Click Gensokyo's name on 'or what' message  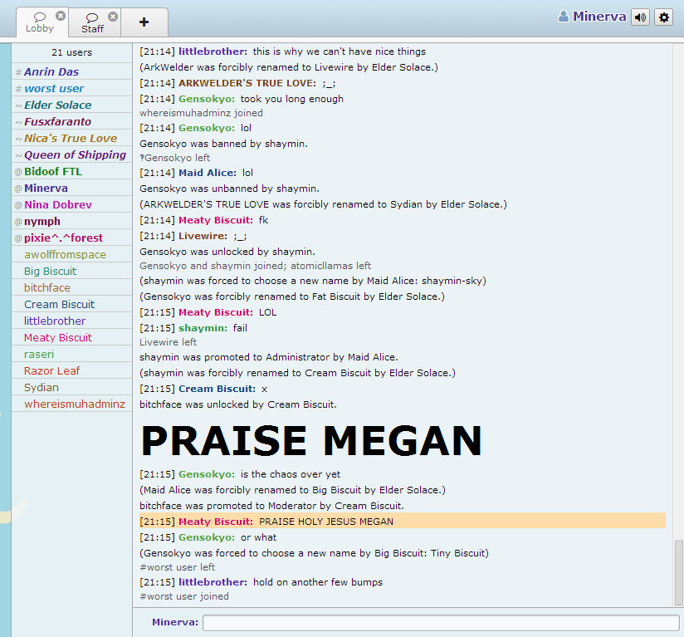click(207, 537)
